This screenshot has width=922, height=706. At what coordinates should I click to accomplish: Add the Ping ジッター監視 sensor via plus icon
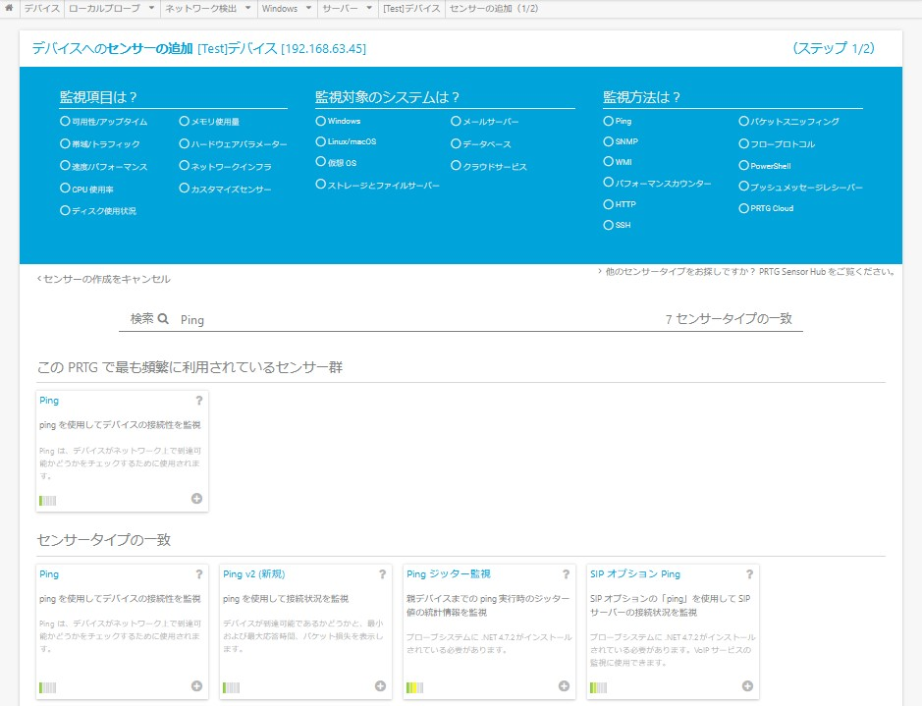click(x=564, y=686)
